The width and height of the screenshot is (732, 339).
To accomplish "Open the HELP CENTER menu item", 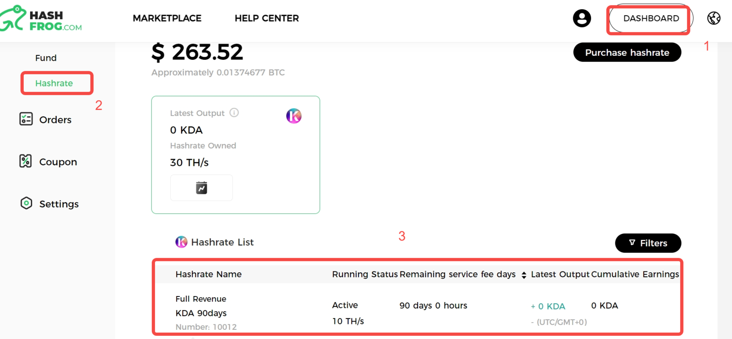I will coord(267,18).
